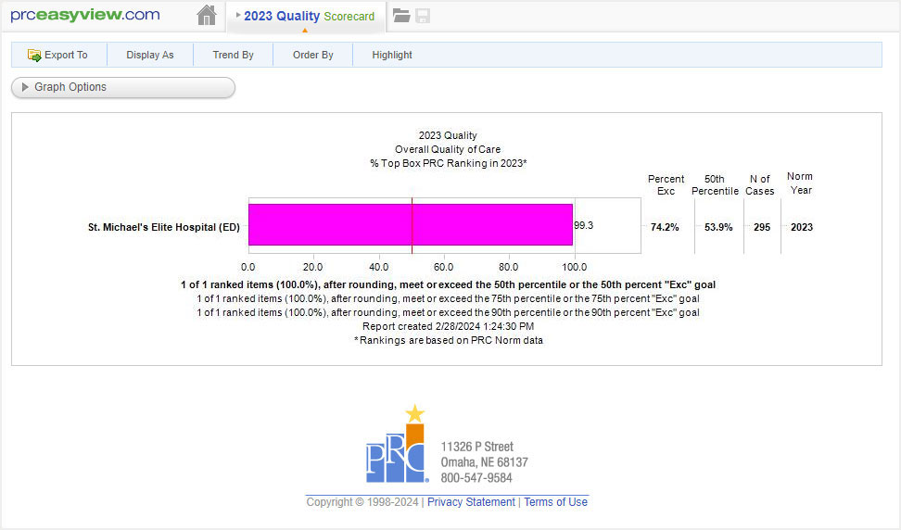Click the Export To icon
901x530 pixels.
[x=34, y=55]
